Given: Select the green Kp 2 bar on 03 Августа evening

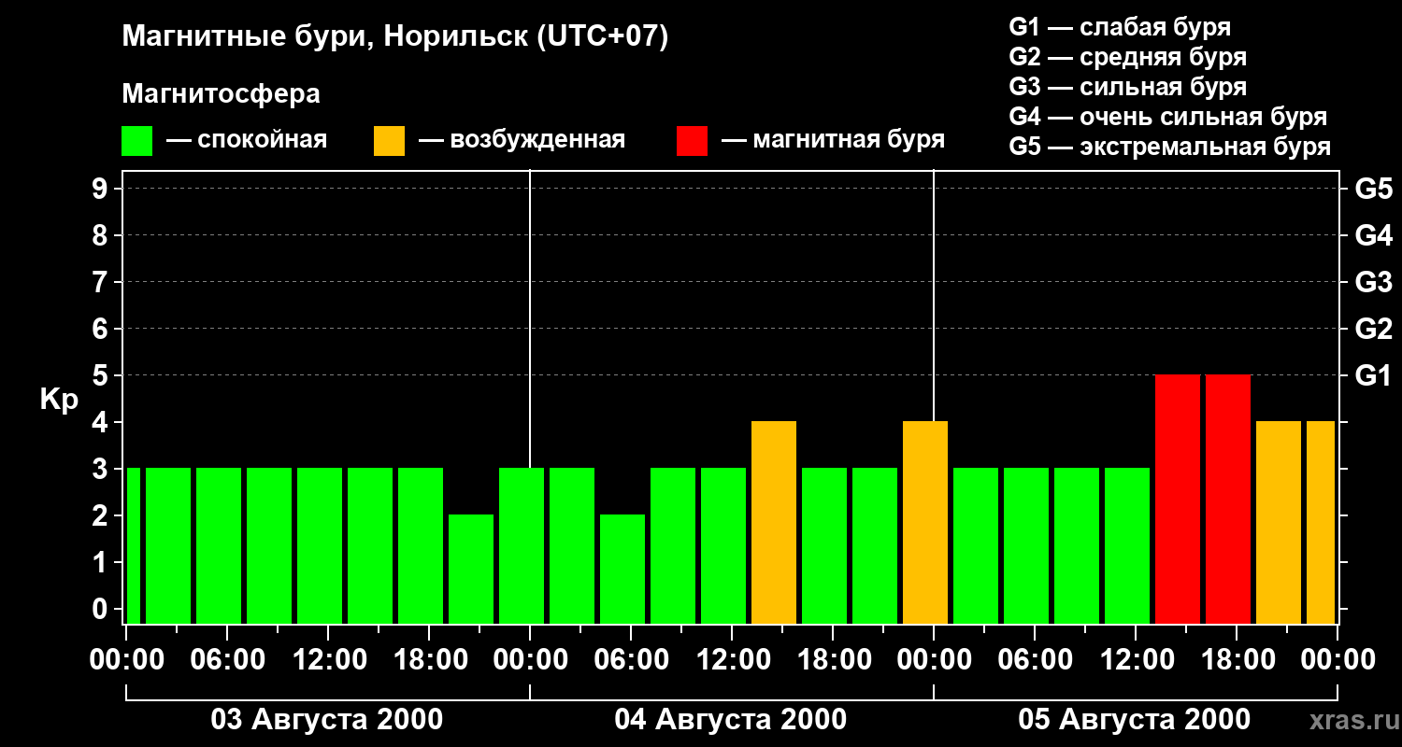Looking at the screenshot, I should tap(471, 569).
